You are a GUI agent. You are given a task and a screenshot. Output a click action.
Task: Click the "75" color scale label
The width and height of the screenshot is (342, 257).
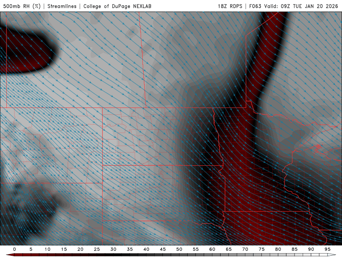pyautogui.click(x=262, y=249)
